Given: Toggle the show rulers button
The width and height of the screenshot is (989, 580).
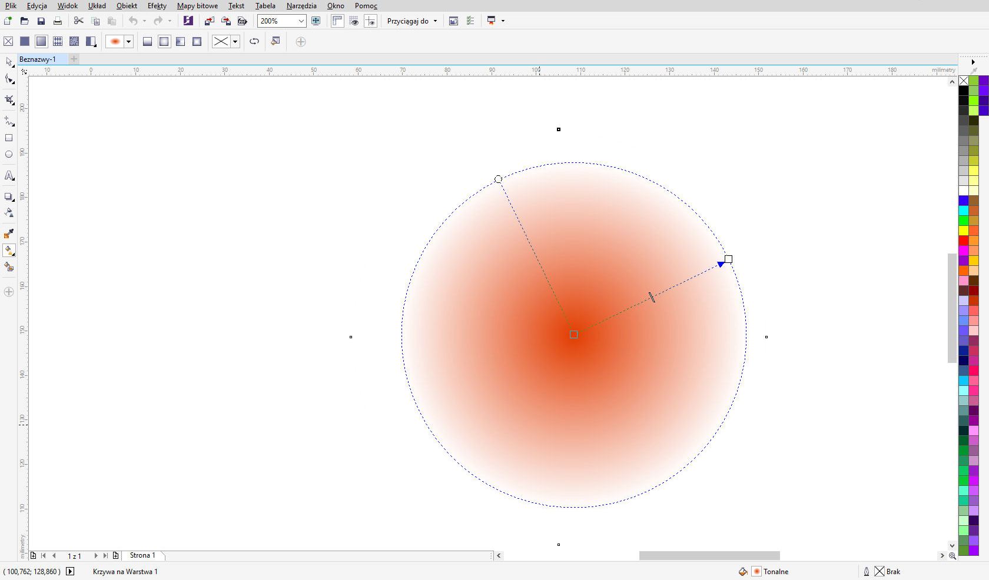Looking at the screenshot, I should [x=337, y=21].
